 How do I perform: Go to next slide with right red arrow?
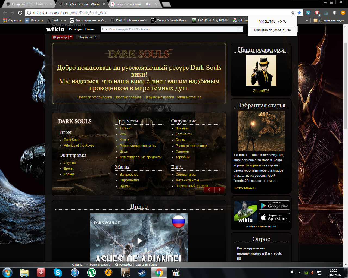pos(219,190)
